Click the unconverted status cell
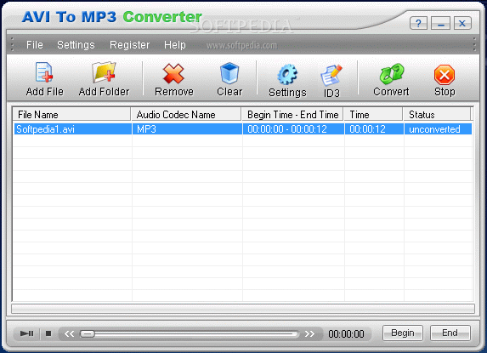This screenshot has width=487, height=353. pyautogui.click(x=439, y=129)
